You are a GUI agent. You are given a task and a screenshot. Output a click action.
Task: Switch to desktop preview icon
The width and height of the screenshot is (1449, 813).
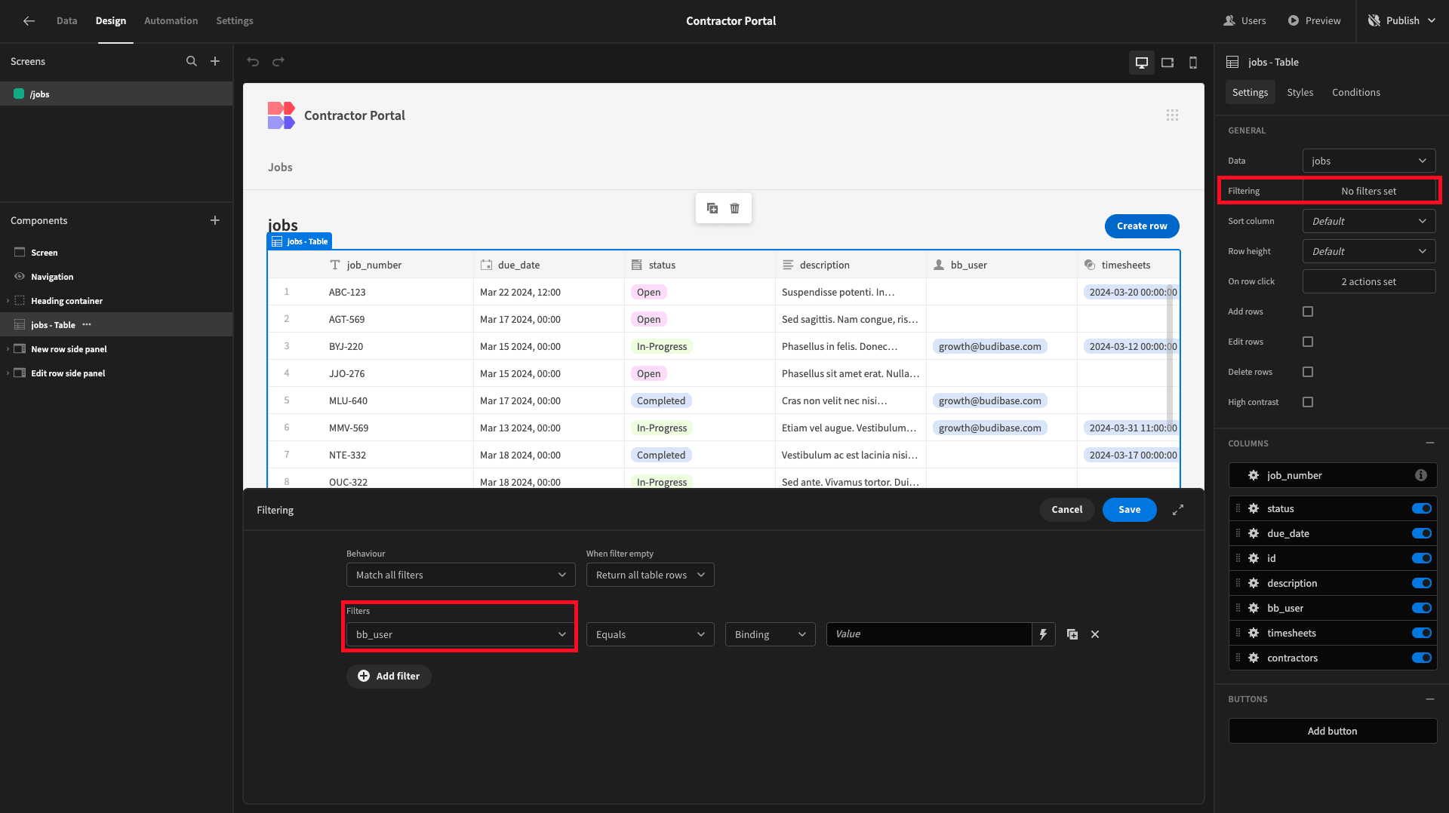point(1142,63)
